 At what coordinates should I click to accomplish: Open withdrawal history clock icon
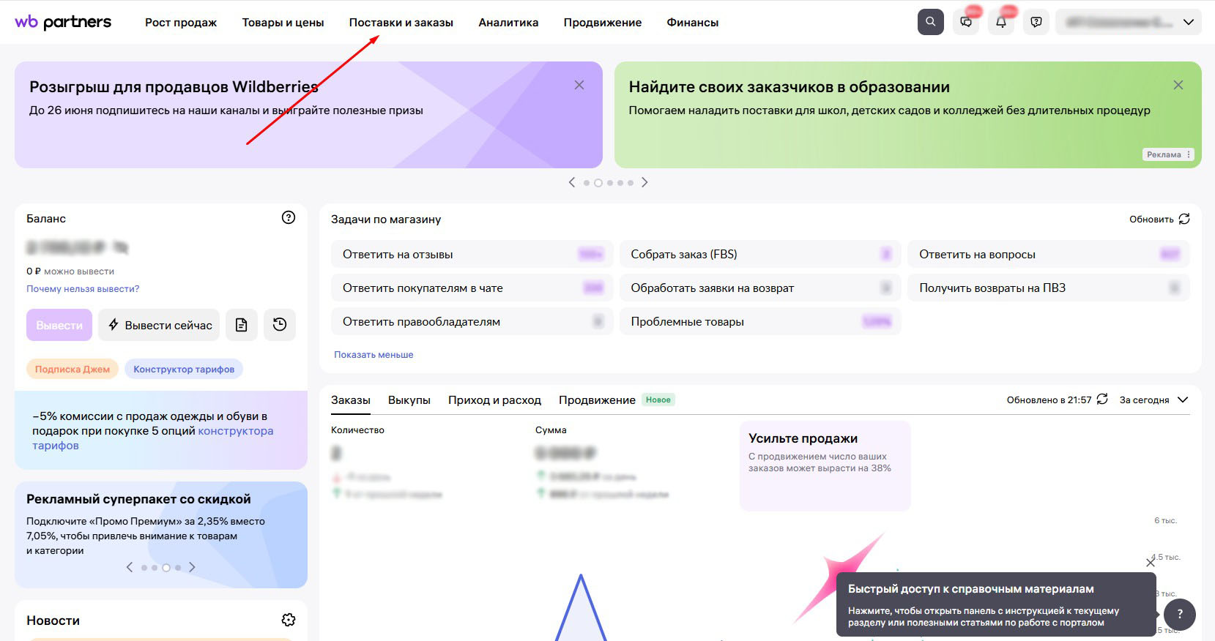pyautogui.click(x=280, y=325)
